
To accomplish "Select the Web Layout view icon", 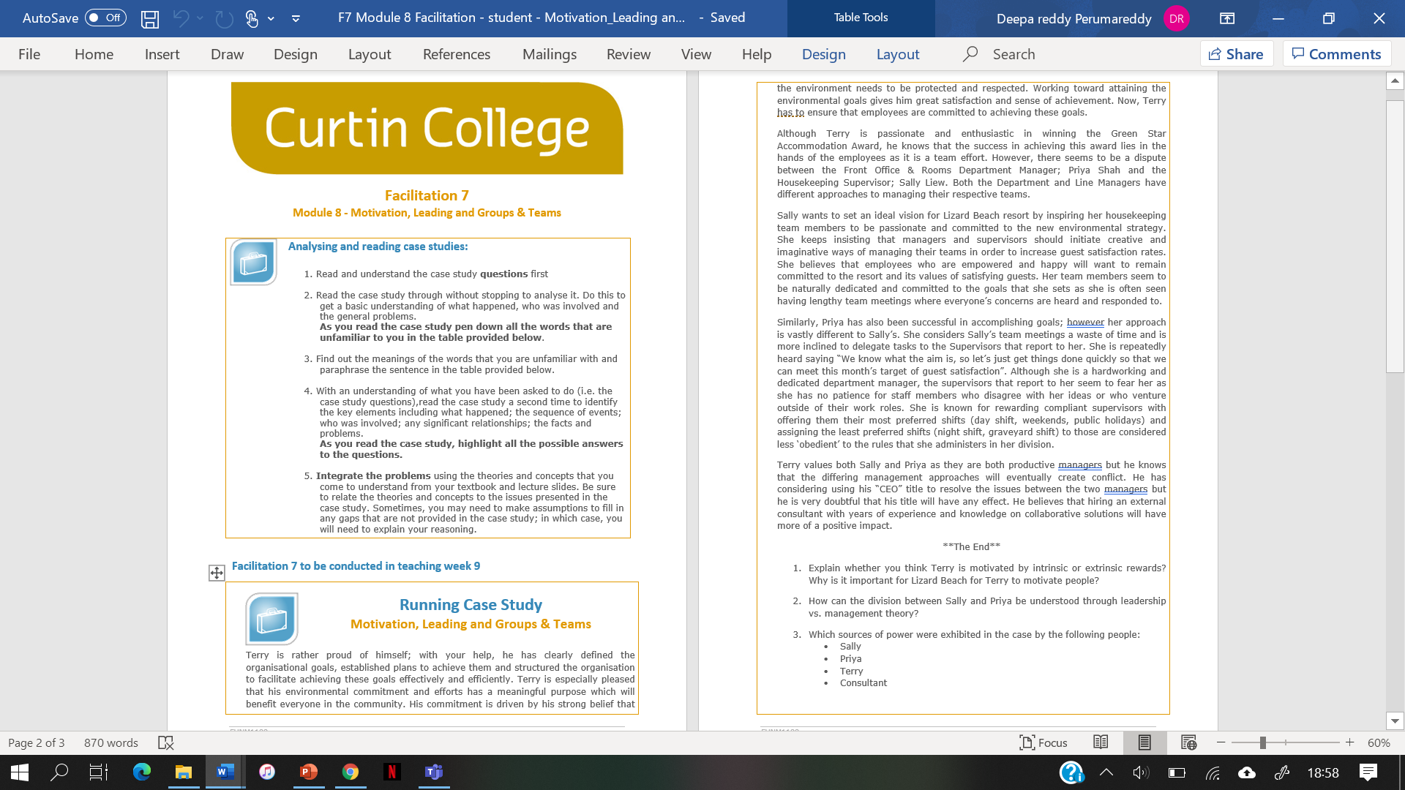I will pyautogui.click(x=1190, y=742).
